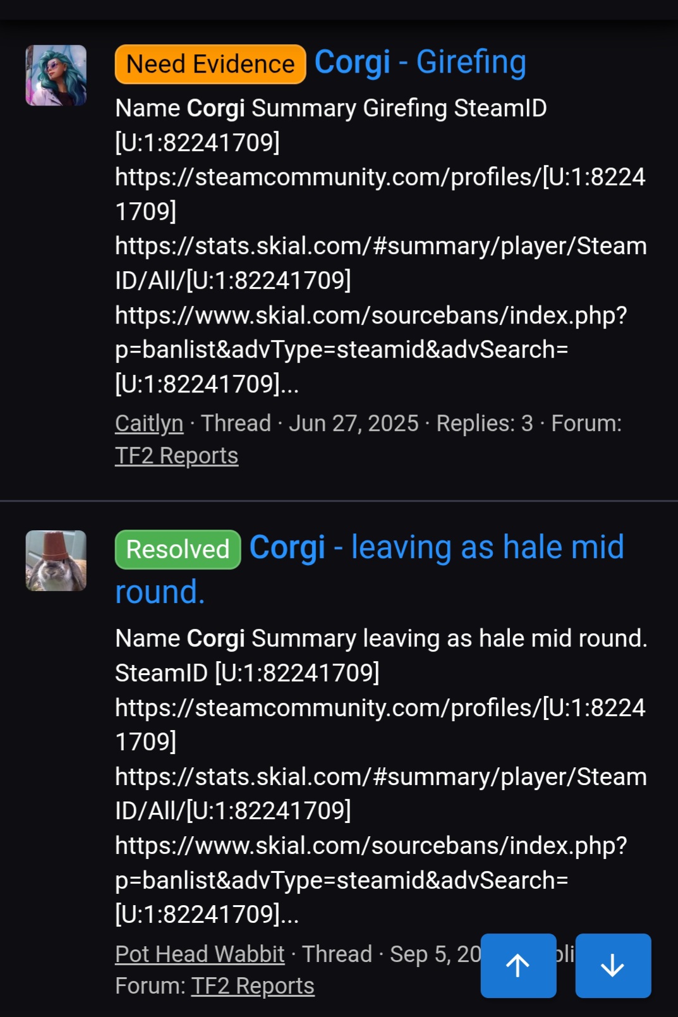This screenshot has height=1017, width=678.
Task: Open Caitlyn's avatar with teal hair
Action: click(56, 75)
